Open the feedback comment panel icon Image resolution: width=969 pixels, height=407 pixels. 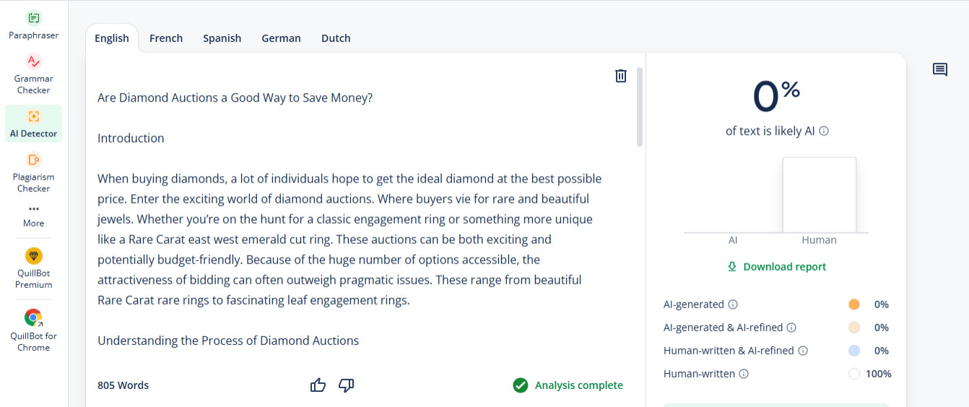coord(939,70)
